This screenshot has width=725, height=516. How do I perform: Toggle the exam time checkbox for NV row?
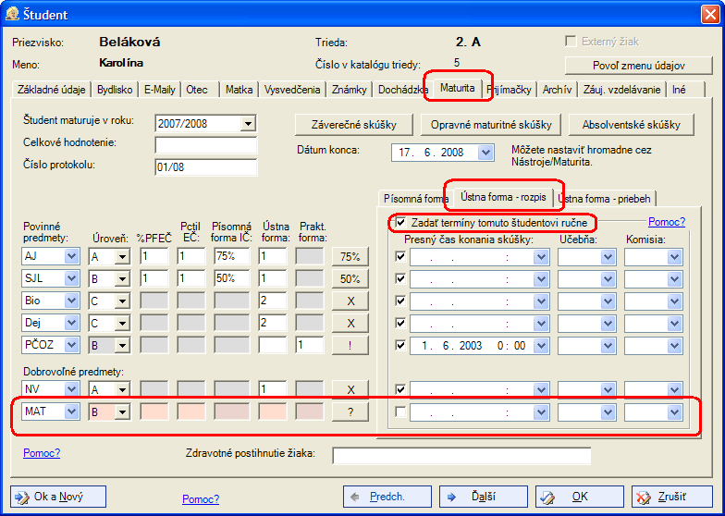click(x=401, y=389)
